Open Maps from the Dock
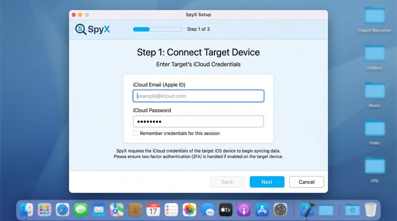 click(x=117, y=210)
